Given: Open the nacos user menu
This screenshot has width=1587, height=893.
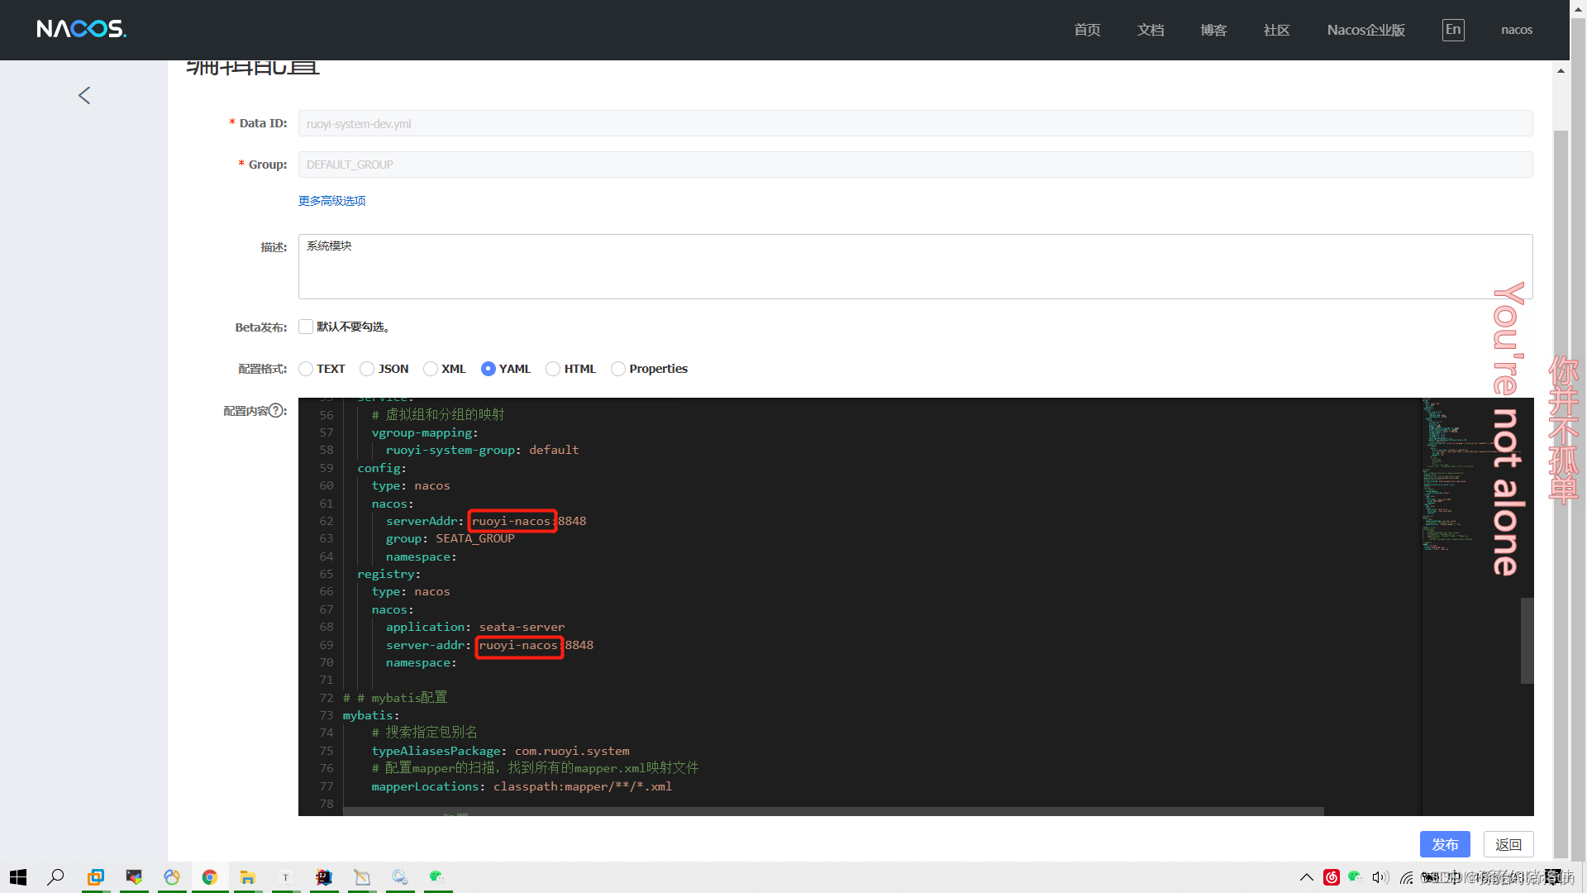Looking at the screenshot, I should [1516, 30].
